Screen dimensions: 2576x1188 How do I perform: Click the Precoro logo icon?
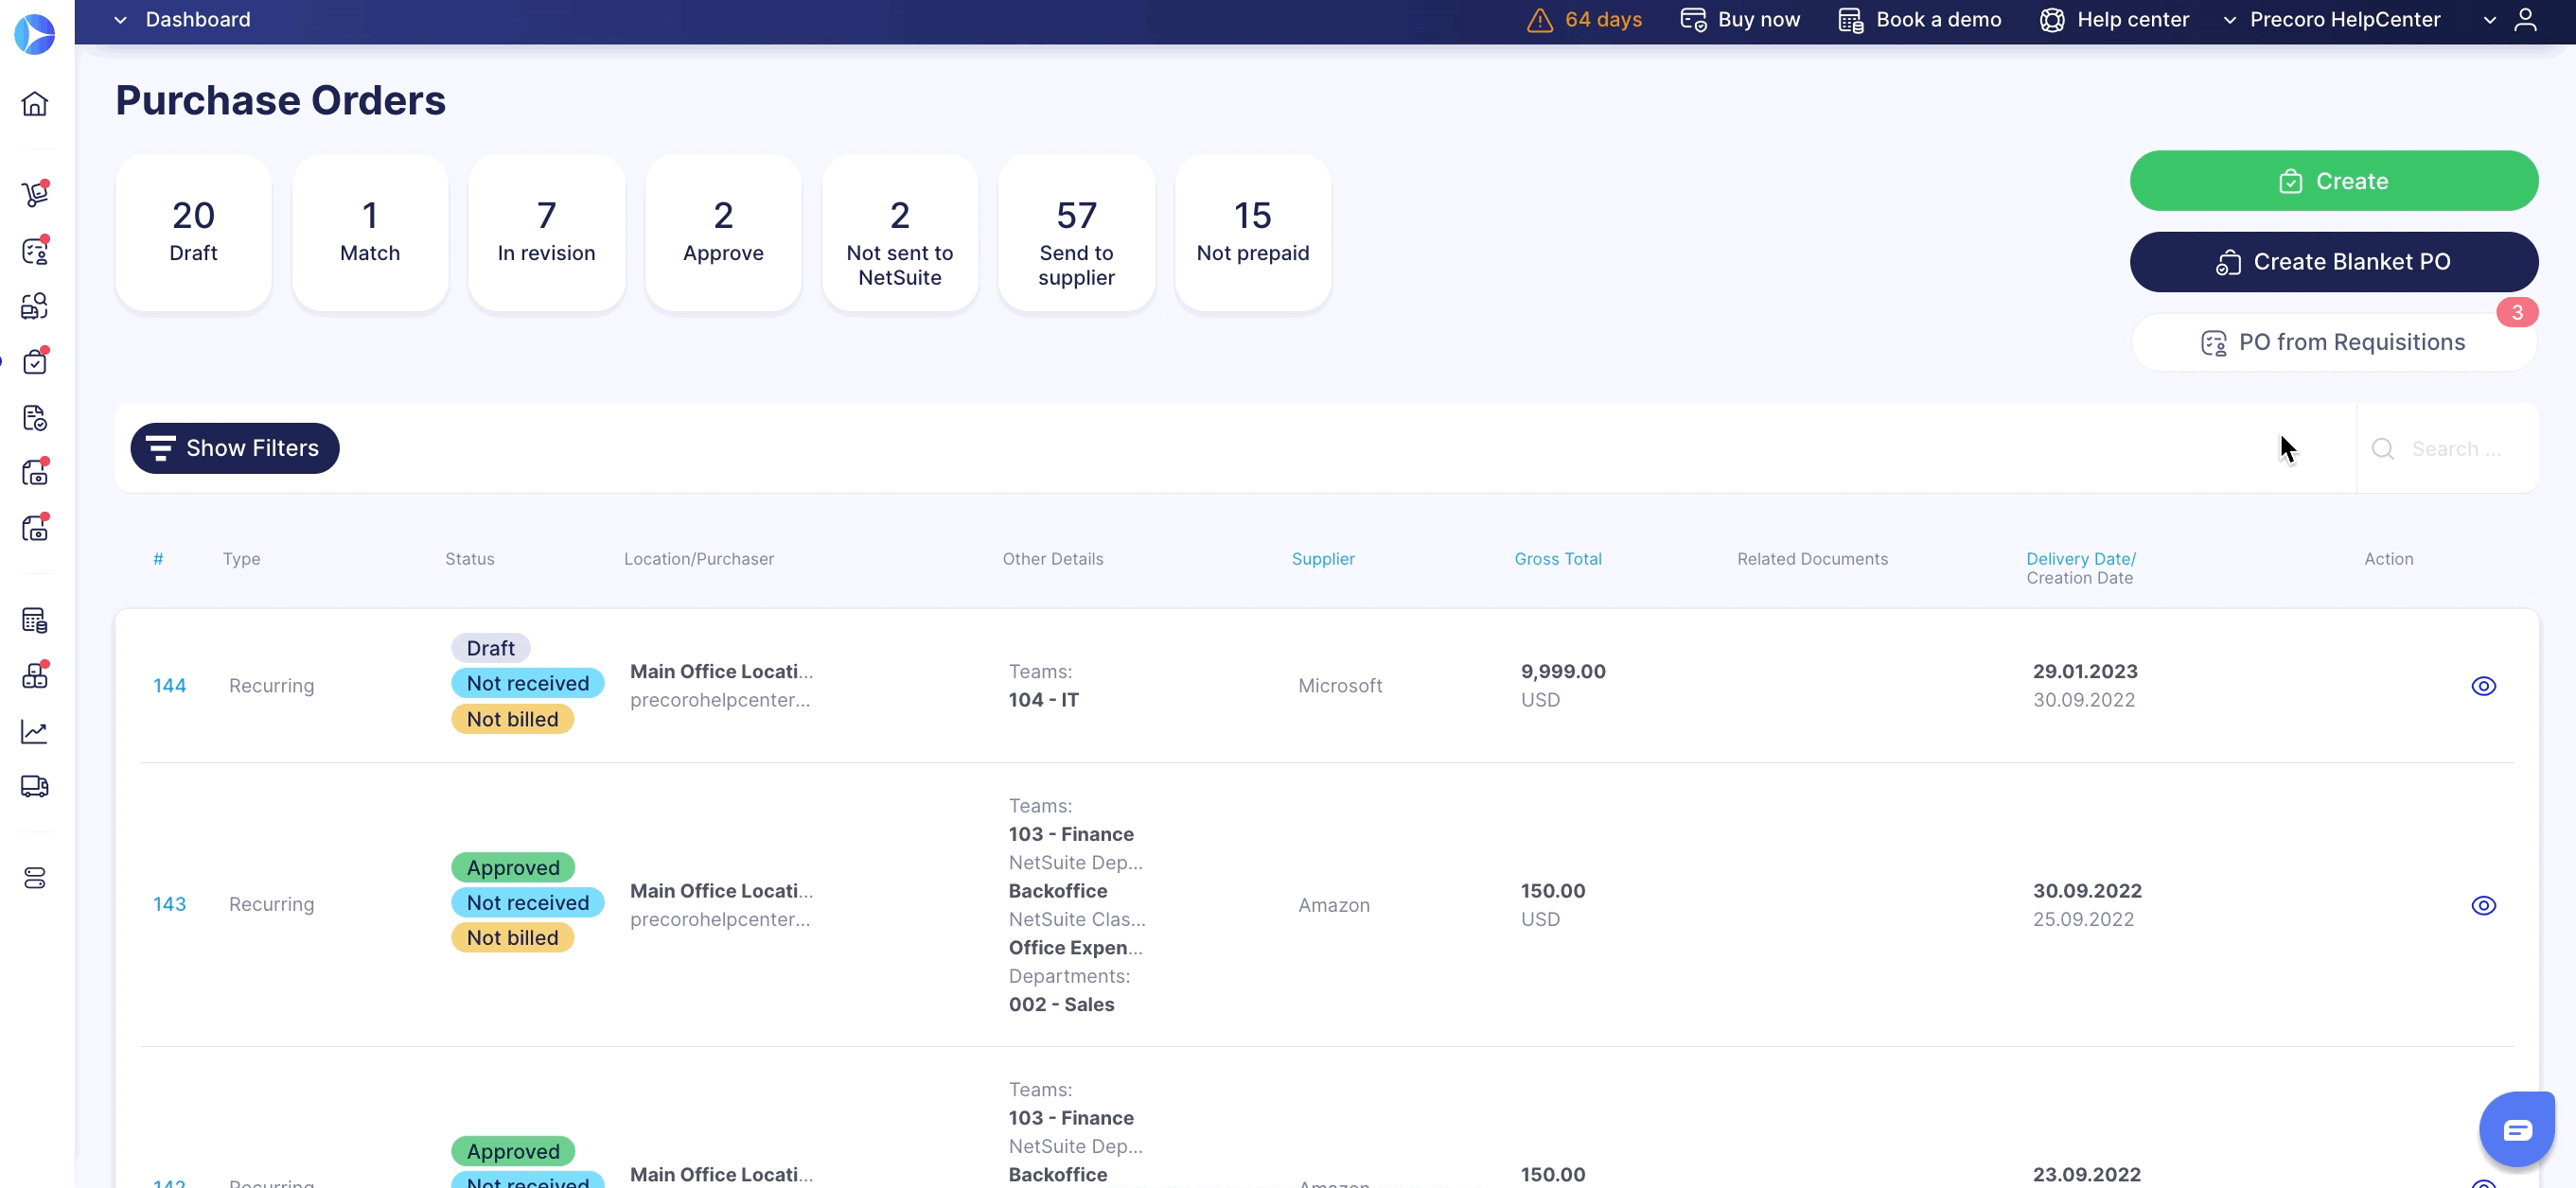click(x=35, y=34)
